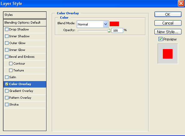This screenshot has height=136, width=185.
Task: Tick the Texture sub-option checkbox
Action: tap(11, 70)
